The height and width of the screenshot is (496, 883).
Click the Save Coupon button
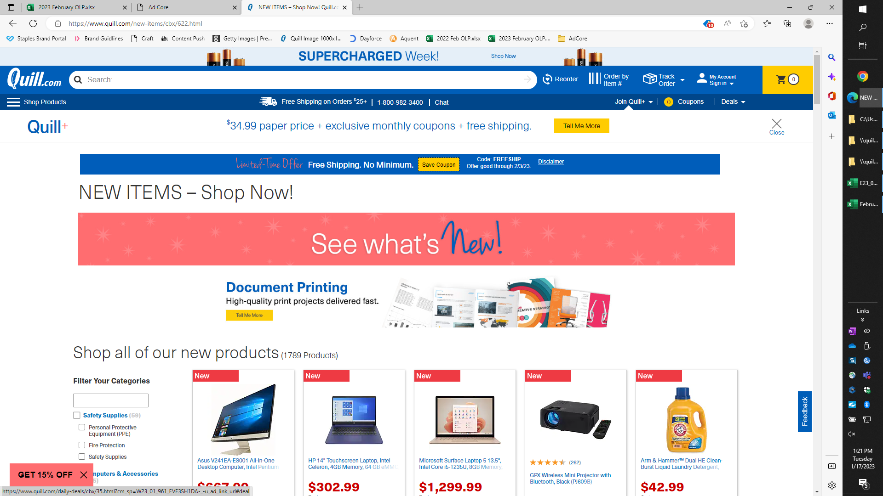439,165
